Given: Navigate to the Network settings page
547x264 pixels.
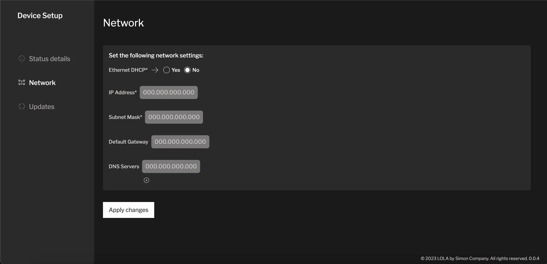Looking at the screenshot, I should coord(42,82).
